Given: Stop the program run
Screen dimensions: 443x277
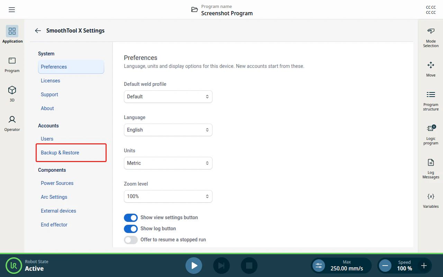Looking at the screenshot, I should [x=249, y=266].
